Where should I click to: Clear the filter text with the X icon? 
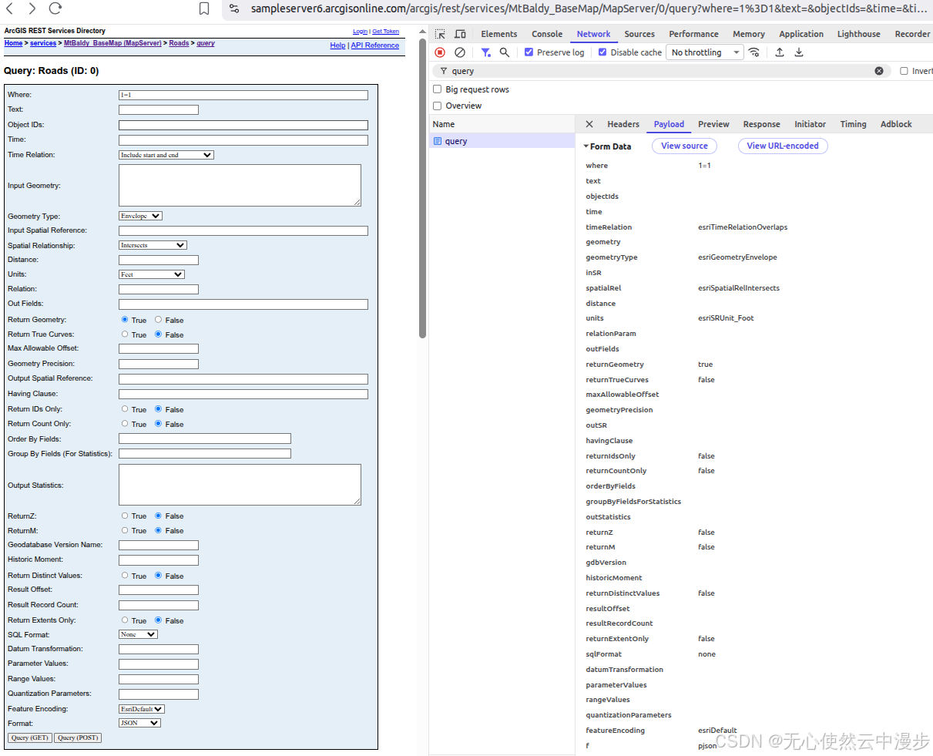pos(879,71)
